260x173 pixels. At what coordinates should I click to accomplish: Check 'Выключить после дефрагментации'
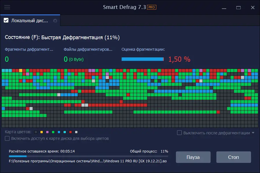179,133
